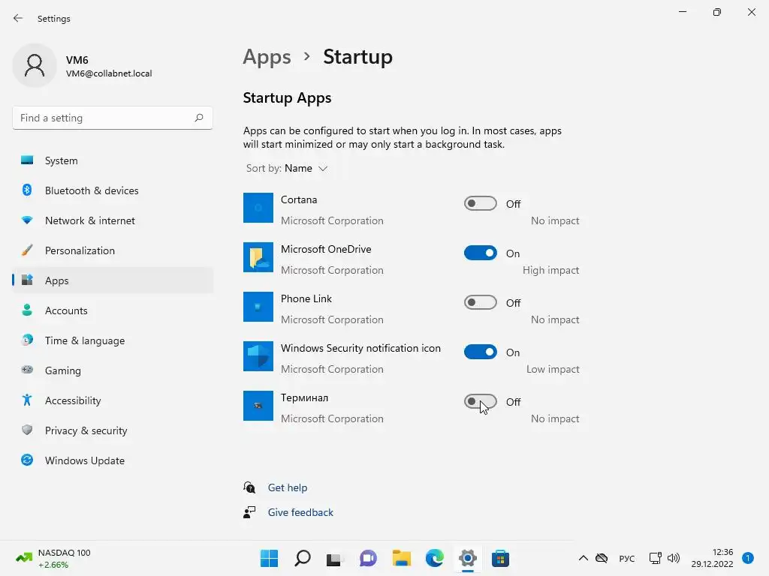Open Microsoft Edge from the taskbar
This screenshot has width=769, height=576.
[x=435, y=558]
